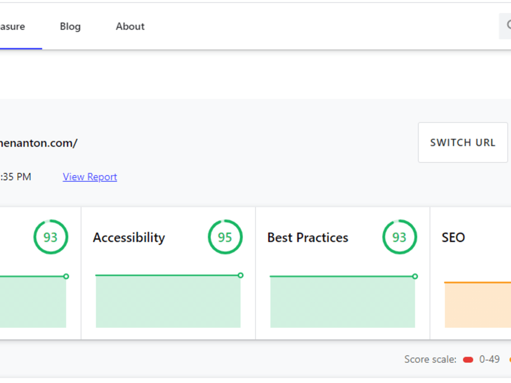The width and height of the screenshot is (511, 383).
Task: Click the :35 PM timestamp text
Action: coord(16,177)
